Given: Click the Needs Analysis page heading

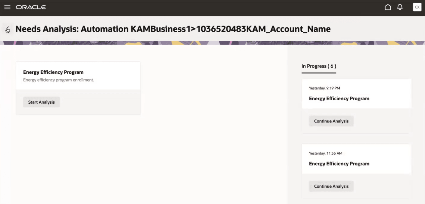Looking at the screenshot, I should [x=173, y=29].
